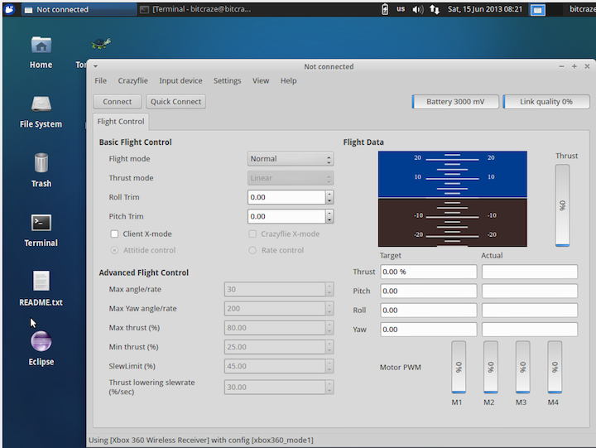Screen dimensions: 596x448
Task: Open the Home folder desktop icon
Action: click(41, 46)
